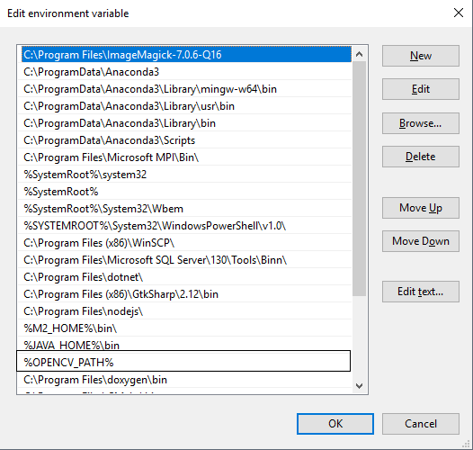This screenshot has height=450, width=473.
Task: Click the vertical scrollbar thumb
Action: [x=359, y=179]
